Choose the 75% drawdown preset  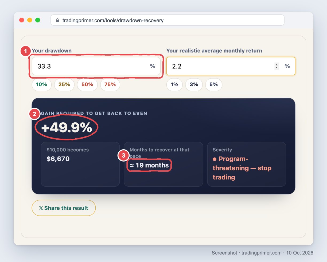pos(110,85)
